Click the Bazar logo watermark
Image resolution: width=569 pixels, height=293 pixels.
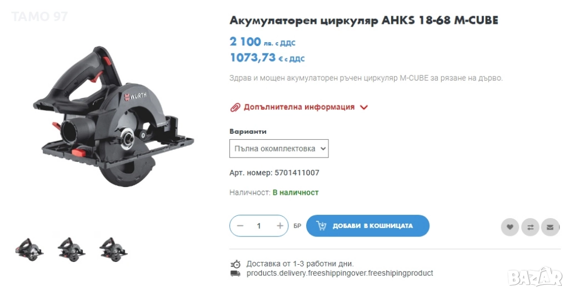pyautogui.click(x=535, y=277)
